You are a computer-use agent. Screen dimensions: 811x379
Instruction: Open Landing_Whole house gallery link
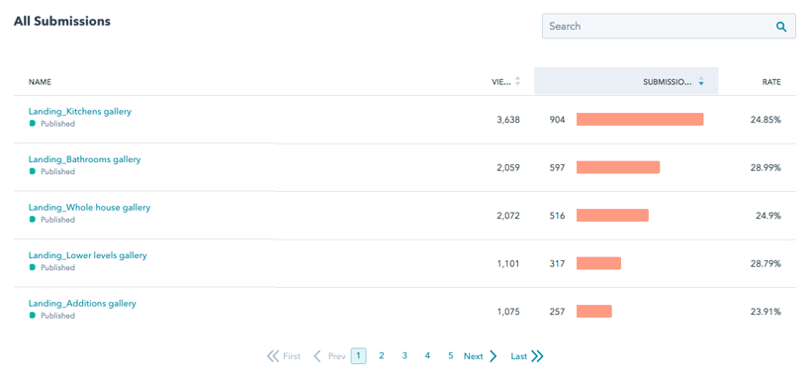(89, 208)
